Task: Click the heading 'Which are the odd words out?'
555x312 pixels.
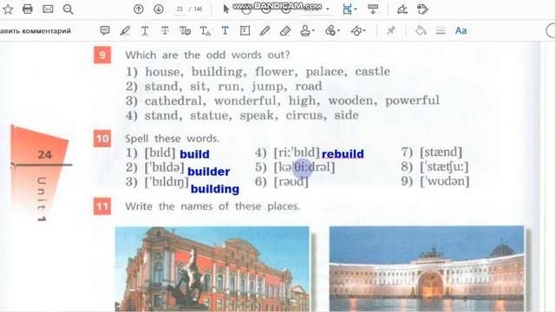Action: [207, 55]
